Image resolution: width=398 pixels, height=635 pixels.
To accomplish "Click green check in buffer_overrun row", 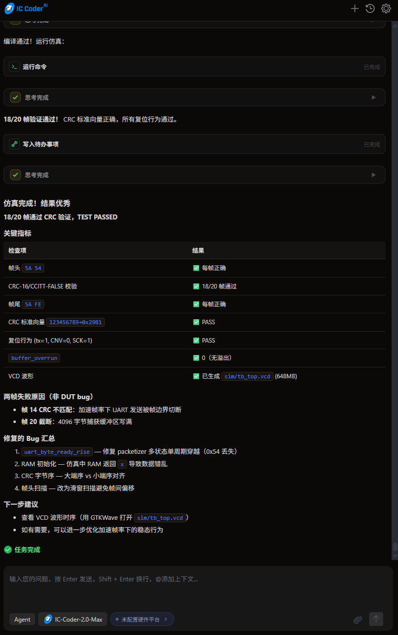I will [x=196, y=357].
